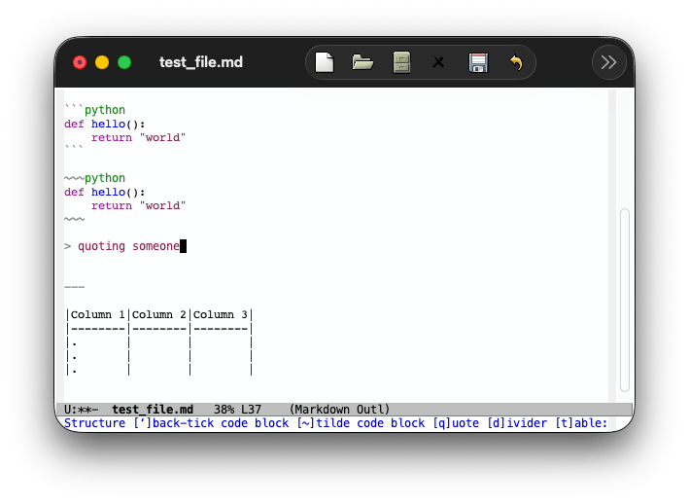Click the back-tick code block option in minibuffer
689x504 pixels.
tap(211, 423)
